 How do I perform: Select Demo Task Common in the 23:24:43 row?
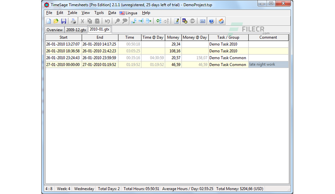[228, 58]
